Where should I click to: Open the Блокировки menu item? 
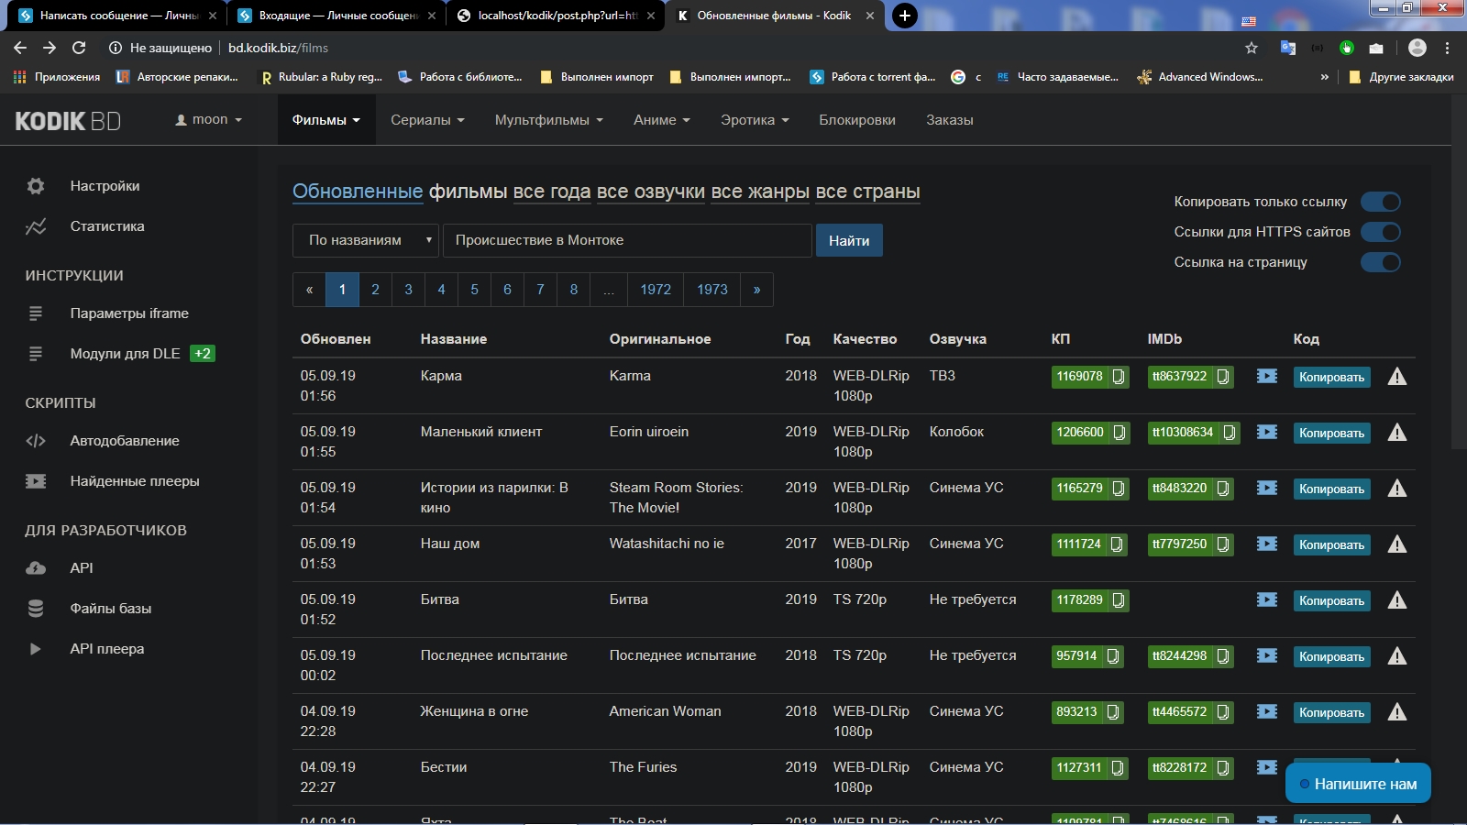click(856, 120)
